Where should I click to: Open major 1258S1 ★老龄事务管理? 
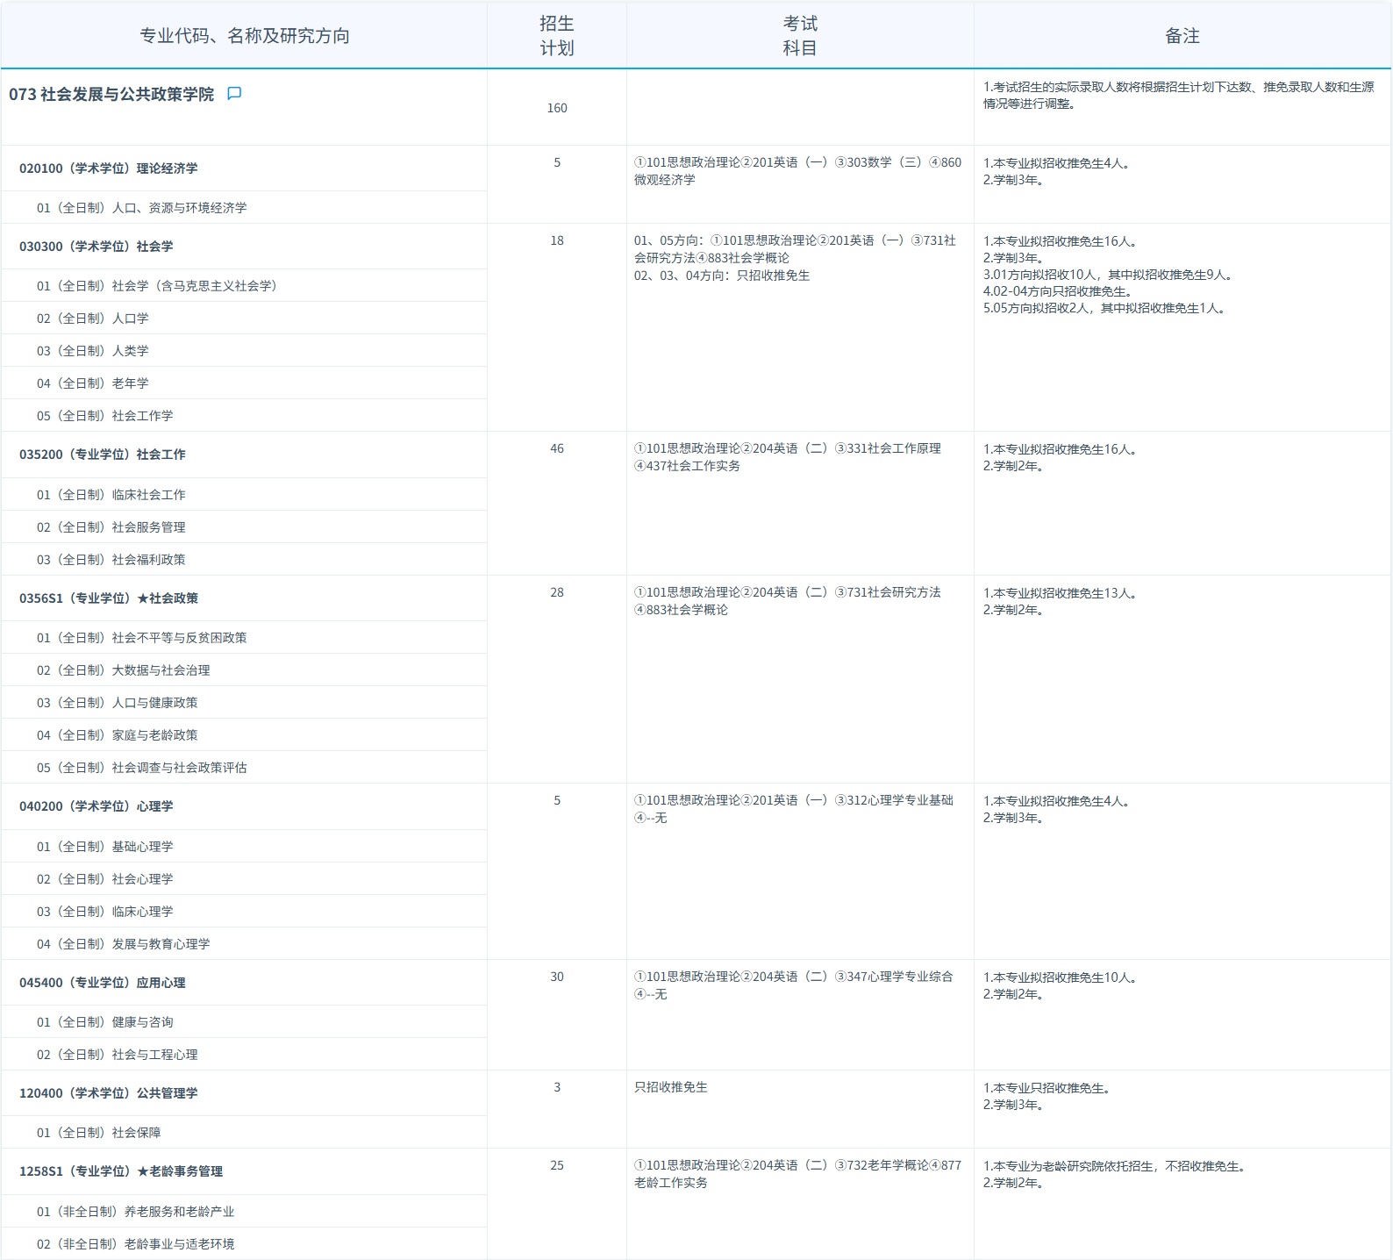121,1171
